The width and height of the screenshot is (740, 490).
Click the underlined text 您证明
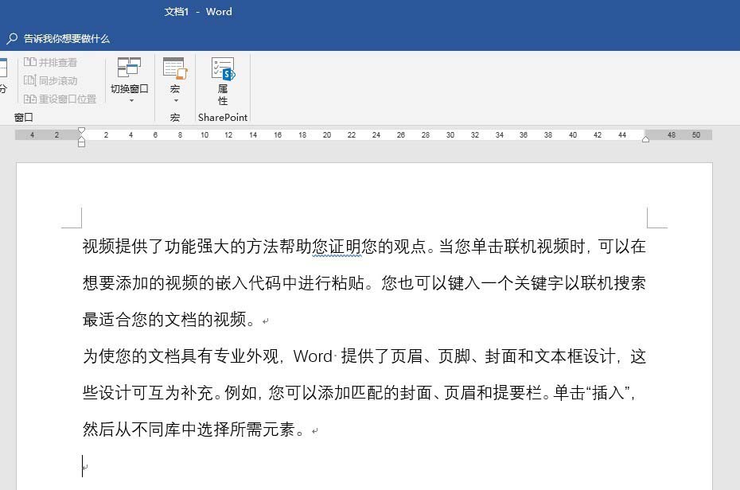pyautogui.click(x=337, y=247)
